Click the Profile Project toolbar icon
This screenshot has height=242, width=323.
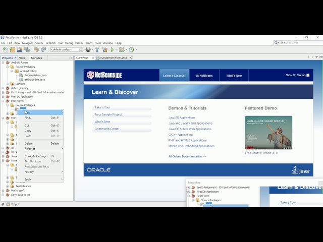click(131, 49)
